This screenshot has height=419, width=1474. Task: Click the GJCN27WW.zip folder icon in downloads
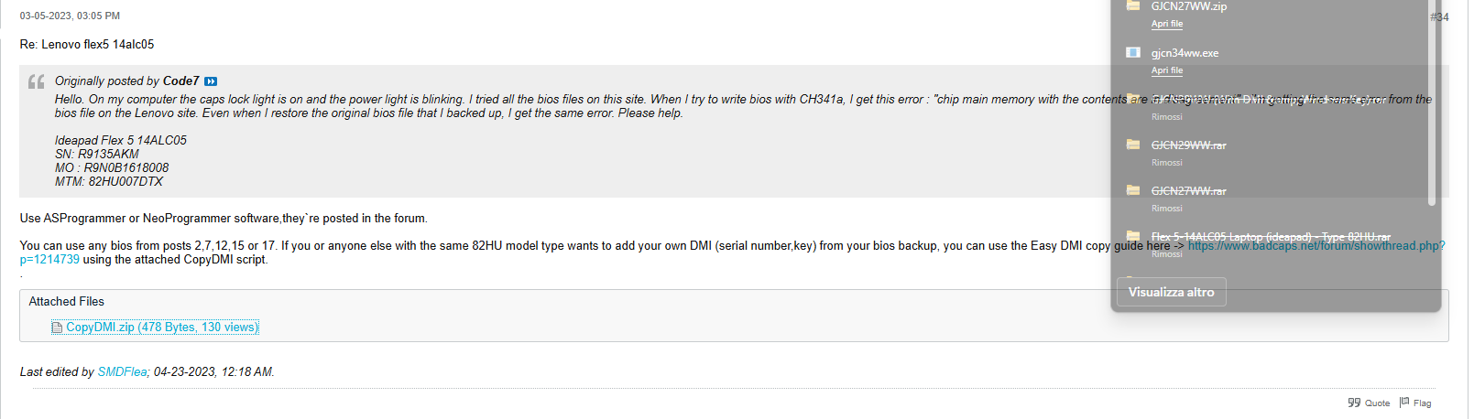click(x=1133, y=6)
